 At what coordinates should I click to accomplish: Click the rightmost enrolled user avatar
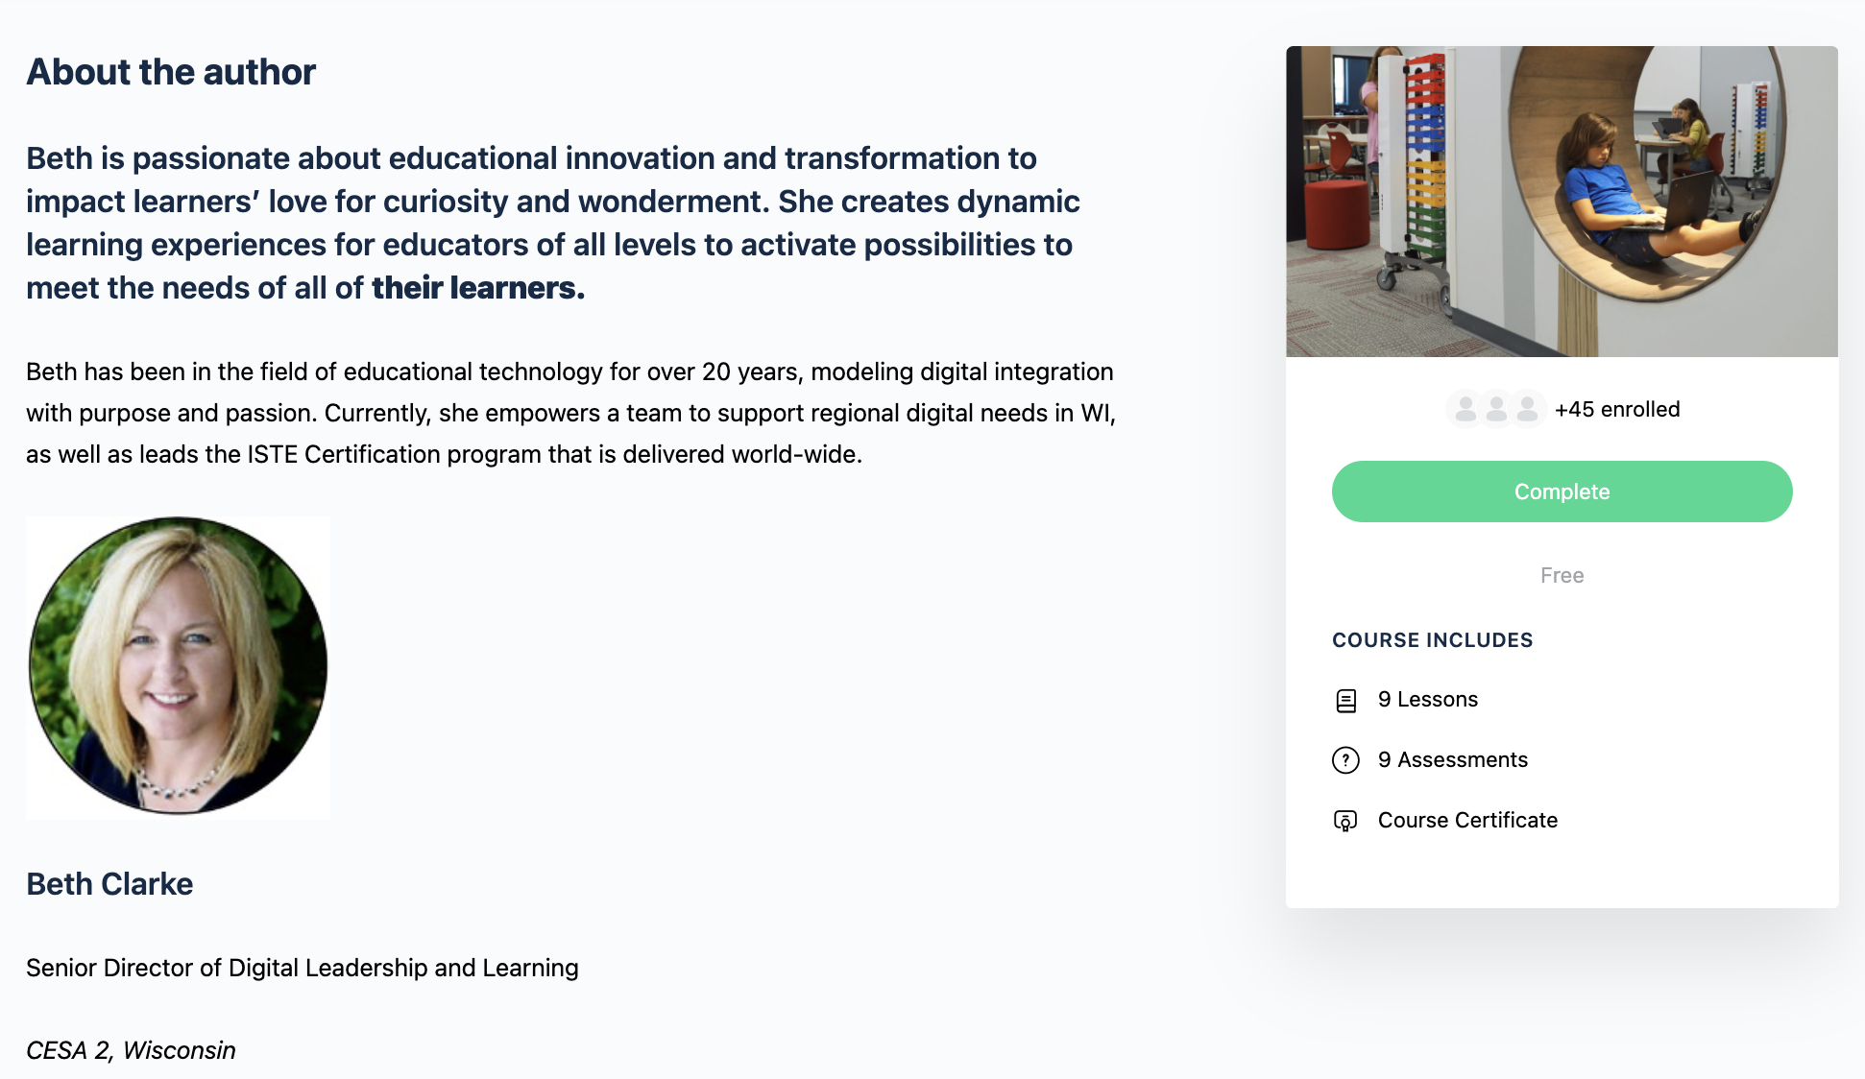coord(1527,409)
